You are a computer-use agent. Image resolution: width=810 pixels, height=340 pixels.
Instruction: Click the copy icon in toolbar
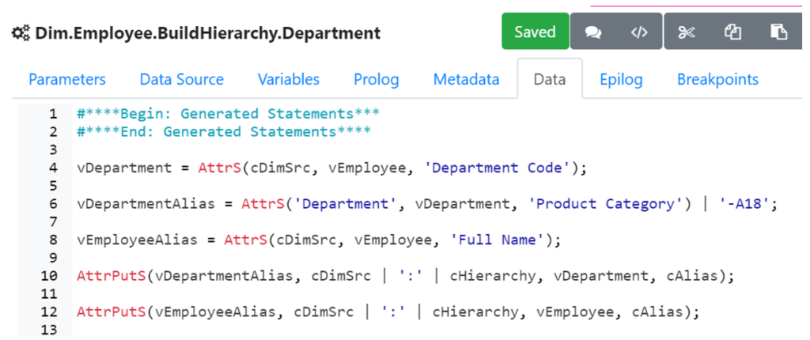[732, 32]
